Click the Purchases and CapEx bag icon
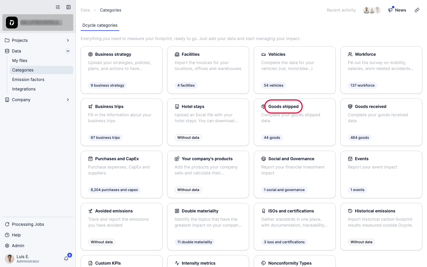The width and height of the screenshot is (427, 267). (x=90, y=159)
